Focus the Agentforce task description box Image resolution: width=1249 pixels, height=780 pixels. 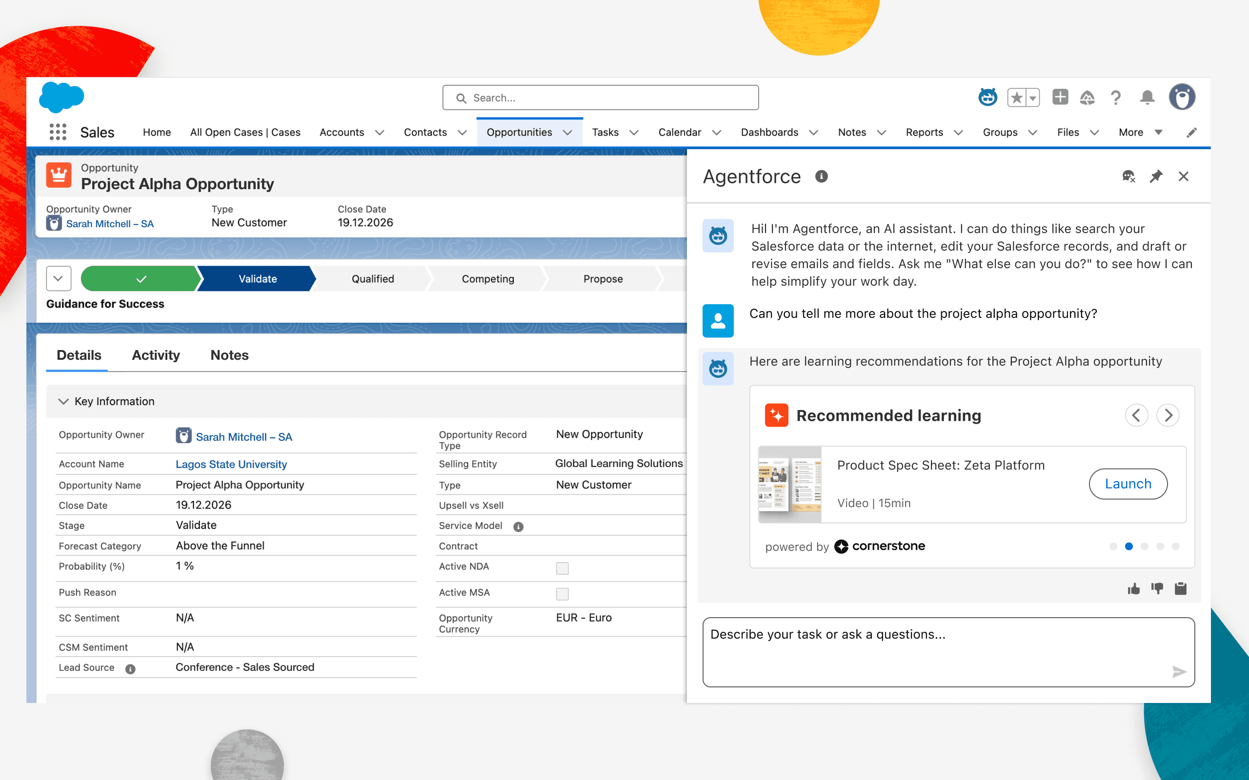click(x=948, y=652)
